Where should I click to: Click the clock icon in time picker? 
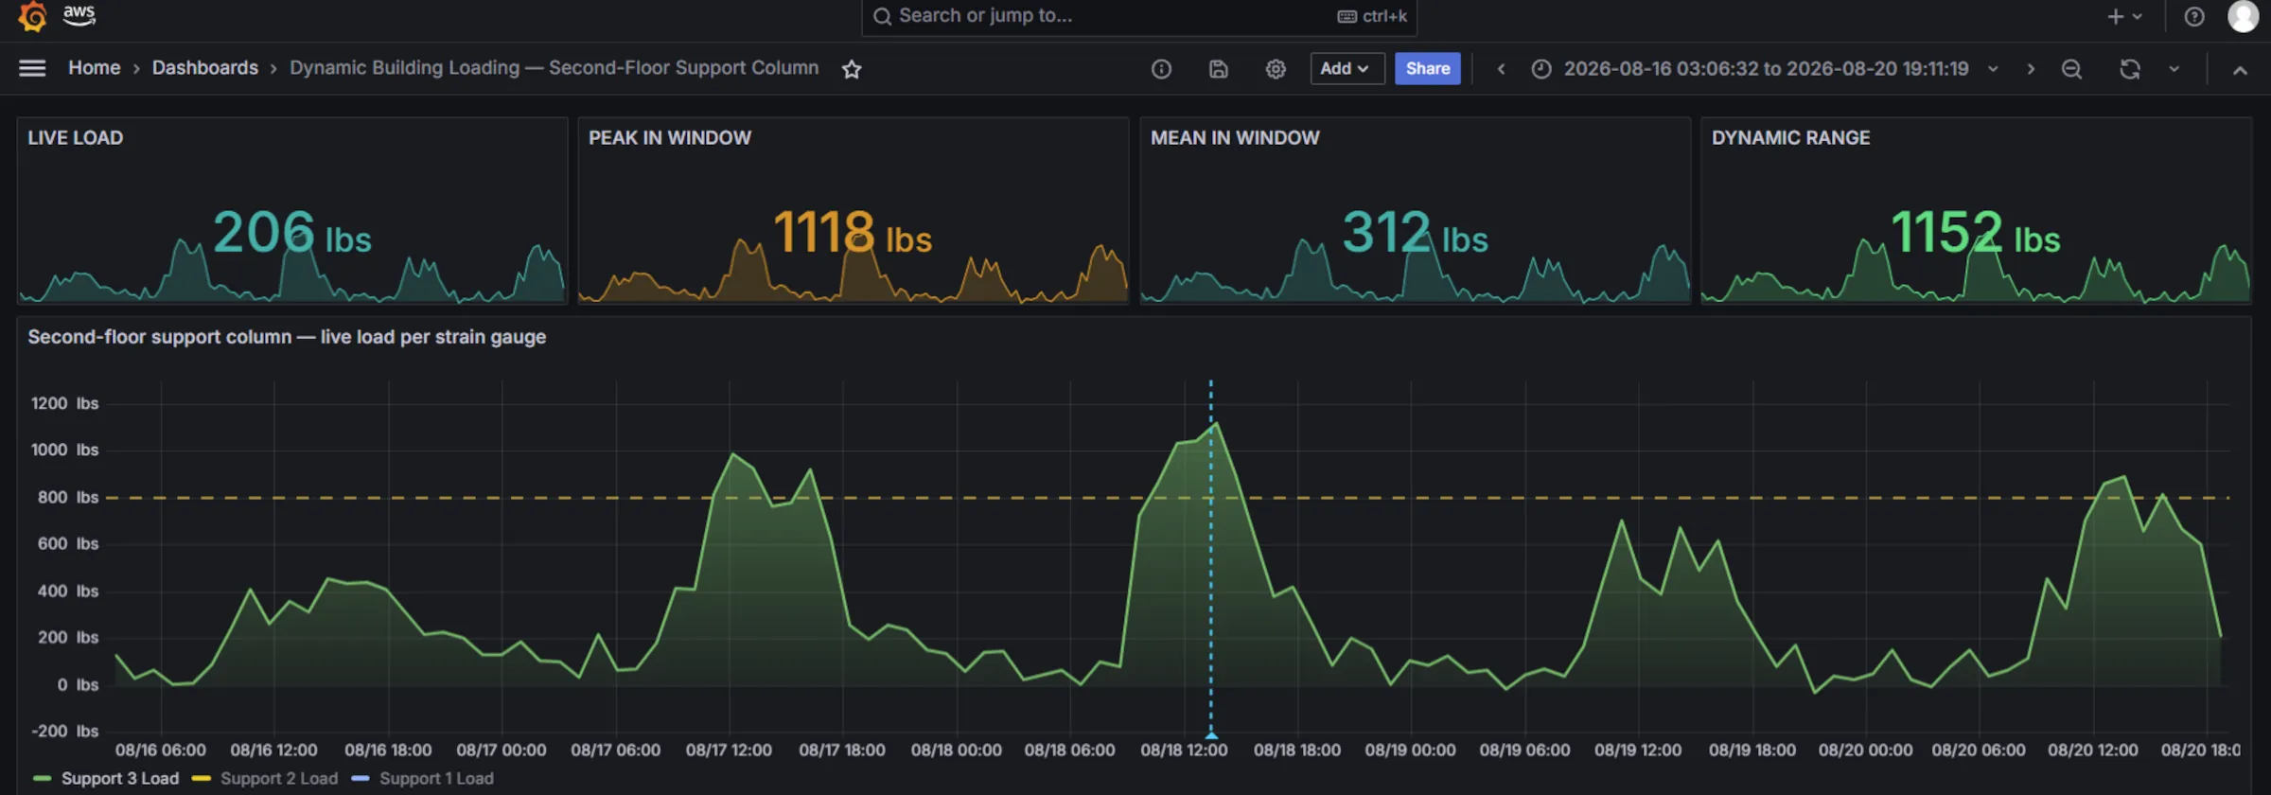pos(1541,69)
